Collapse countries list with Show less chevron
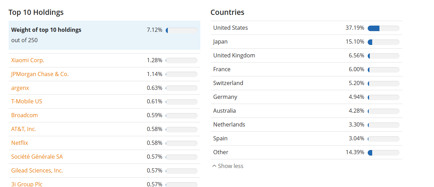This screenshot has height=187, width=434. [x=228, y=166]
